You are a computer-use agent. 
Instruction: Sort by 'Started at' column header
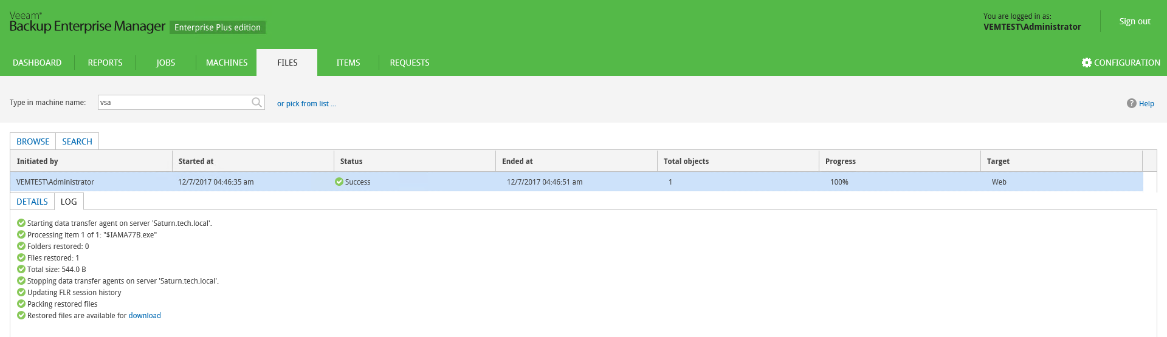click(x=253, y=161)
